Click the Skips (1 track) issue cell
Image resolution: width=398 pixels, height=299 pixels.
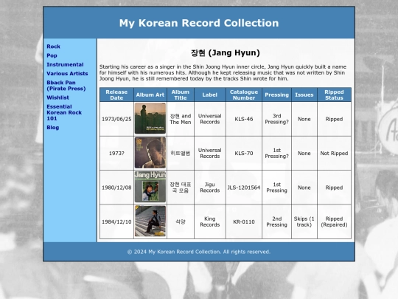point(304,221)
